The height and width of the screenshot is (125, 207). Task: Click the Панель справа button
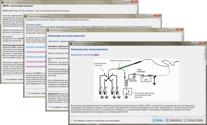coord(194,120)
